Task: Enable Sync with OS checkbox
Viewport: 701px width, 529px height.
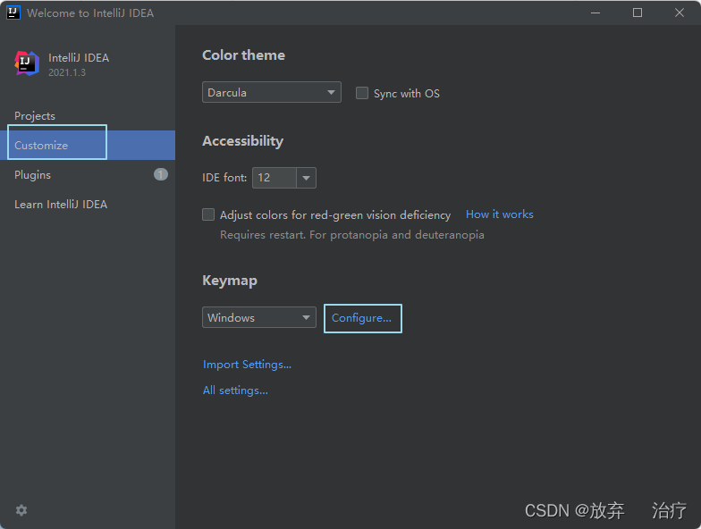Action: (x=361, y=93)
